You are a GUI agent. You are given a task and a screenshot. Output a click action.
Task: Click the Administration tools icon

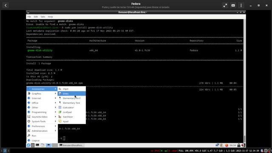point(29,131)
